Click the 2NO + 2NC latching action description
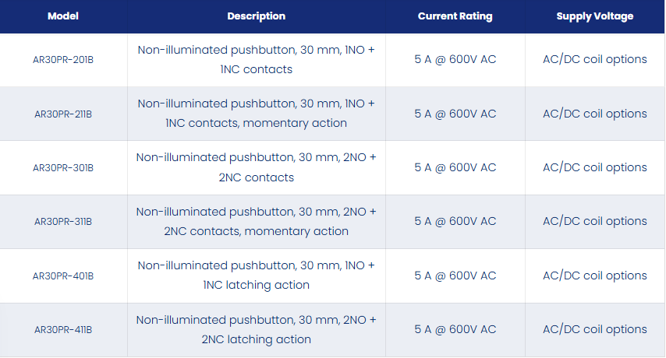The image size is (666, 358). coord(256,330)
